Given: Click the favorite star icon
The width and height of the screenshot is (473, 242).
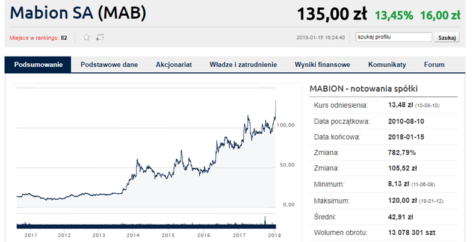Looking at the screenshot, I should pyautogui.click(x=87, y=37).
